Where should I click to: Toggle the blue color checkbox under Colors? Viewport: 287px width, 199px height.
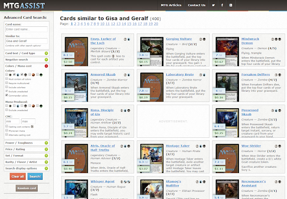pyautogui.click(x=14, y=75)
